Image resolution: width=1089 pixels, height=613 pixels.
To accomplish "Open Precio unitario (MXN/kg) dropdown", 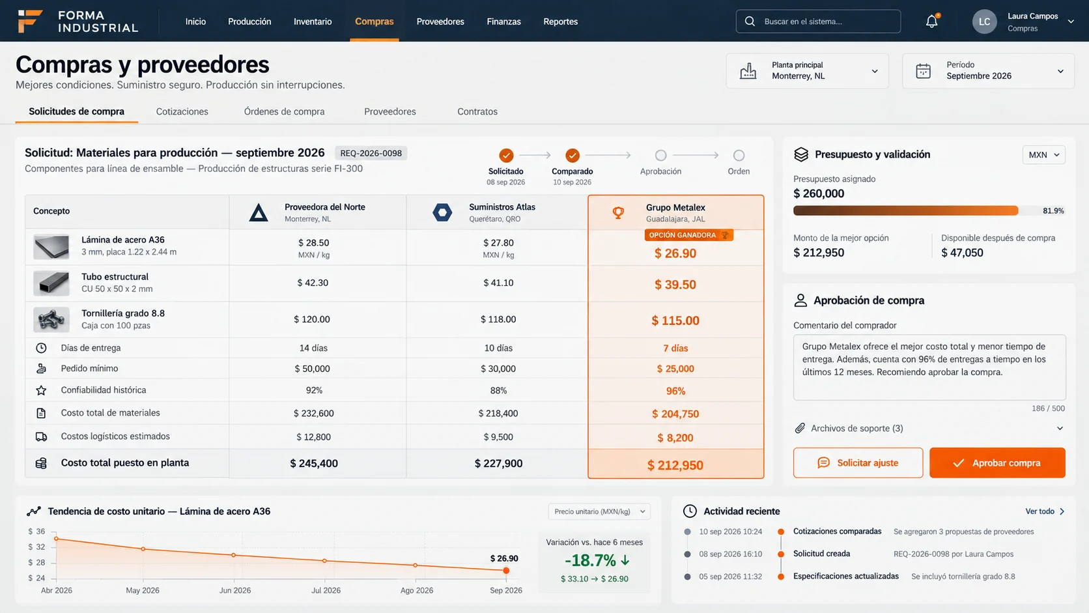I will click(x=599, y=511).
